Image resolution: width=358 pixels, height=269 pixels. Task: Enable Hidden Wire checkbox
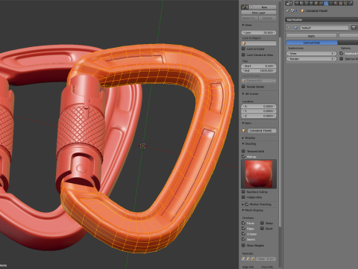click(x=243, y=197)
